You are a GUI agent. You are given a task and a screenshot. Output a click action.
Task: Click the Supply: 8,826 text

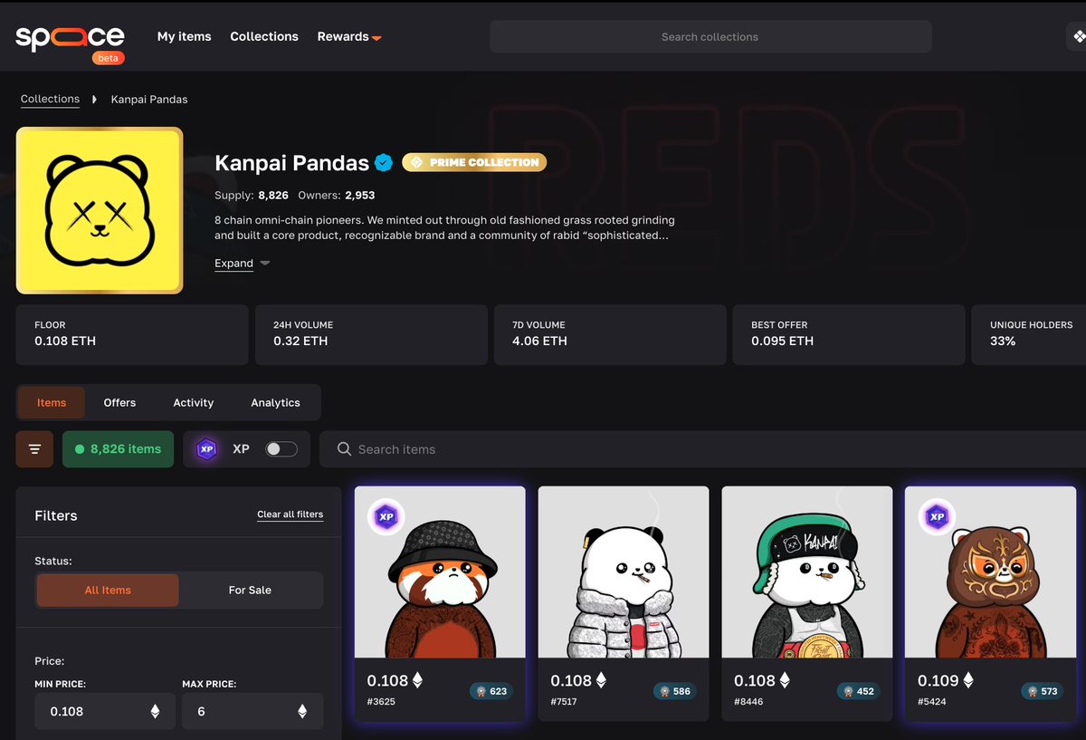(252, 195)
